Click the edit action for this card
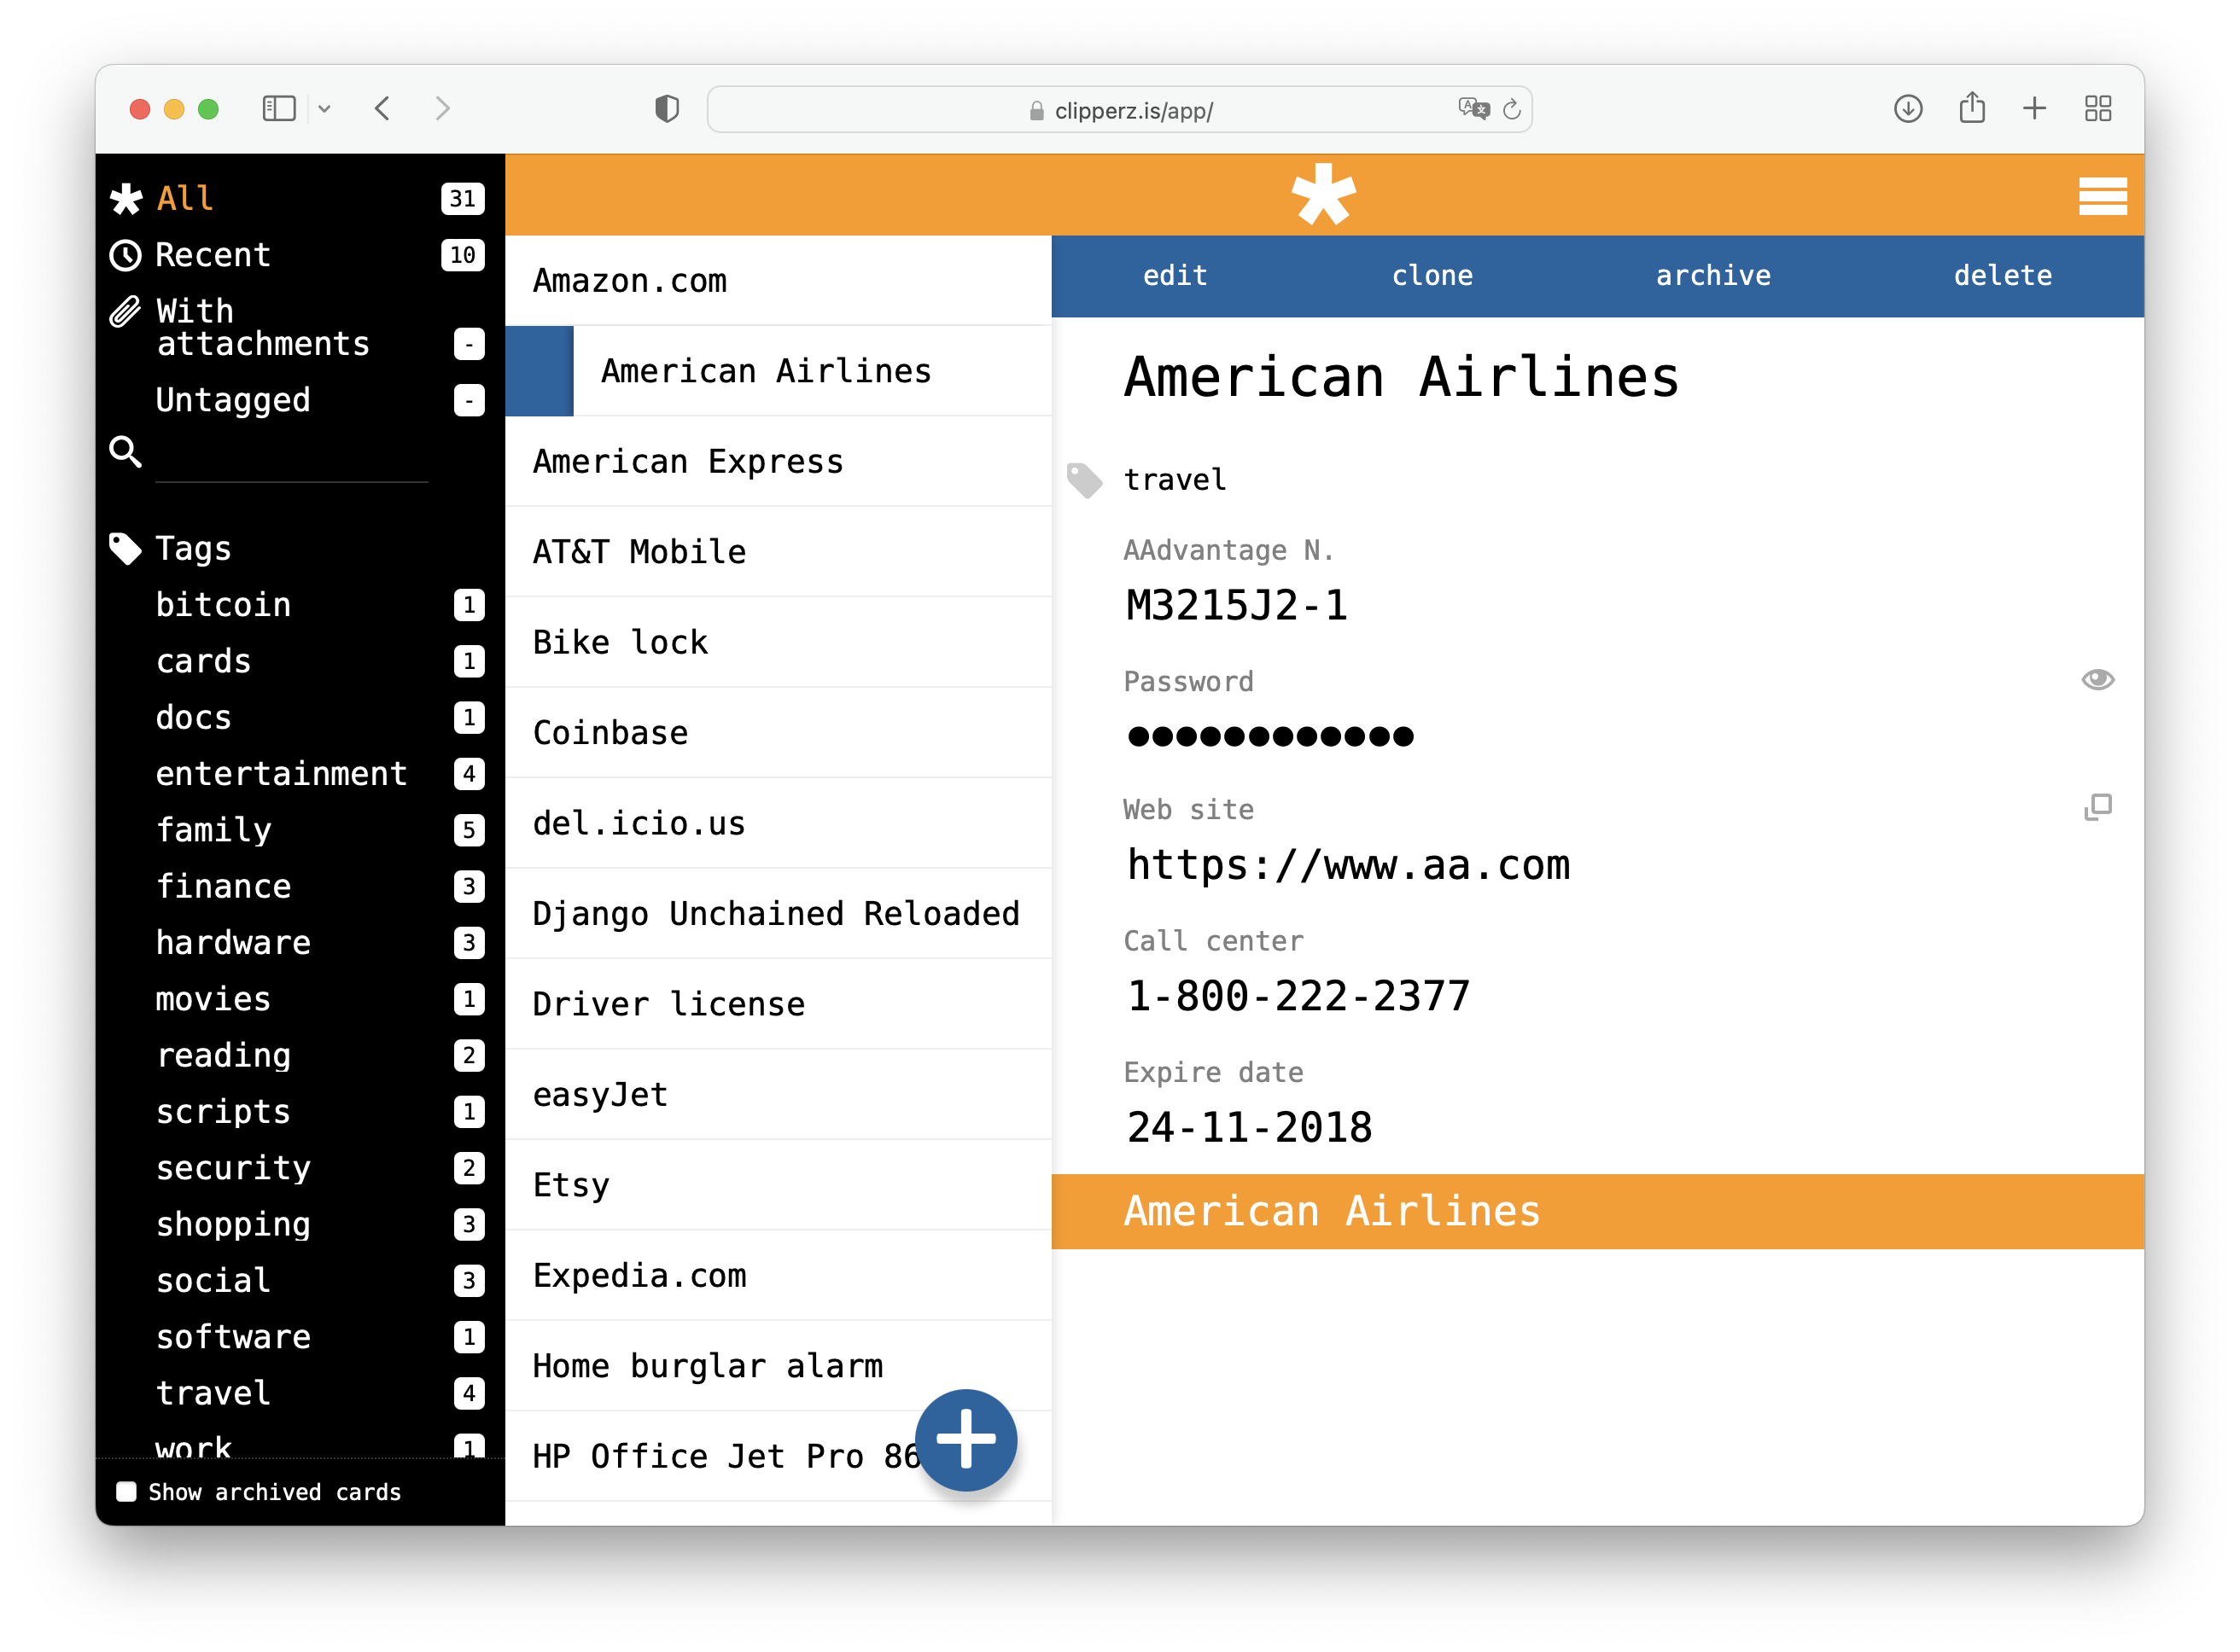The image size is (2240, 1652). tap(1175, 275)
